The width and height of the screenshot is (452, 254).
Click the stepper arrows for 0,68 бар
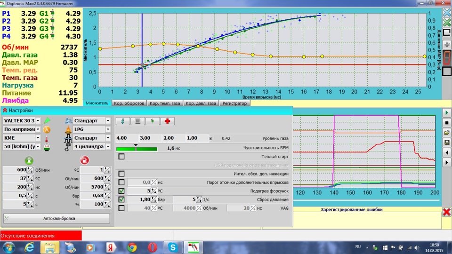107,196
